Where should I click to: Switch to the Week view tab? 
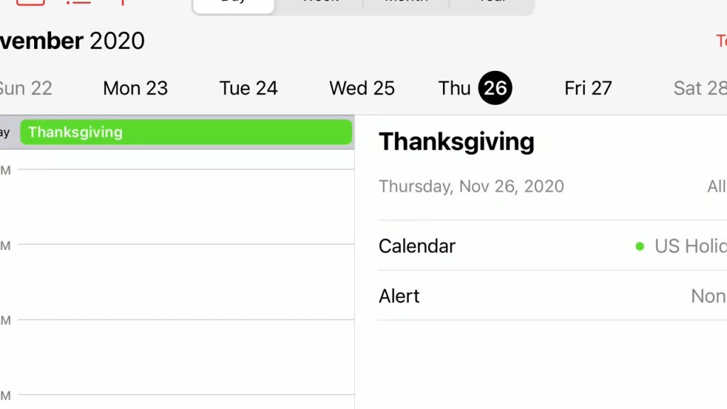(x=319, y=4)
